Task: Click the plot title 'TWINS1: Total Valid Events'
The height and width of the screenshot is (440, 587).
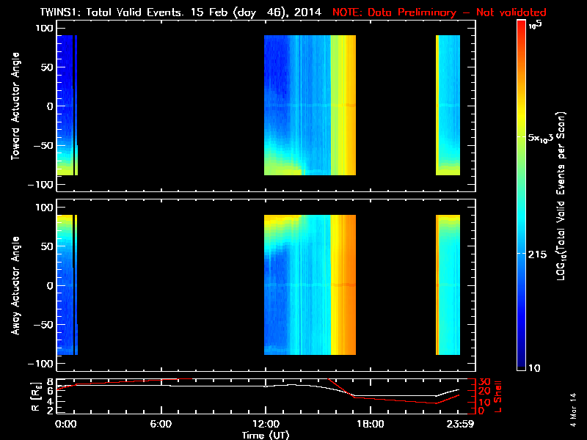Action: pos(112,12)
